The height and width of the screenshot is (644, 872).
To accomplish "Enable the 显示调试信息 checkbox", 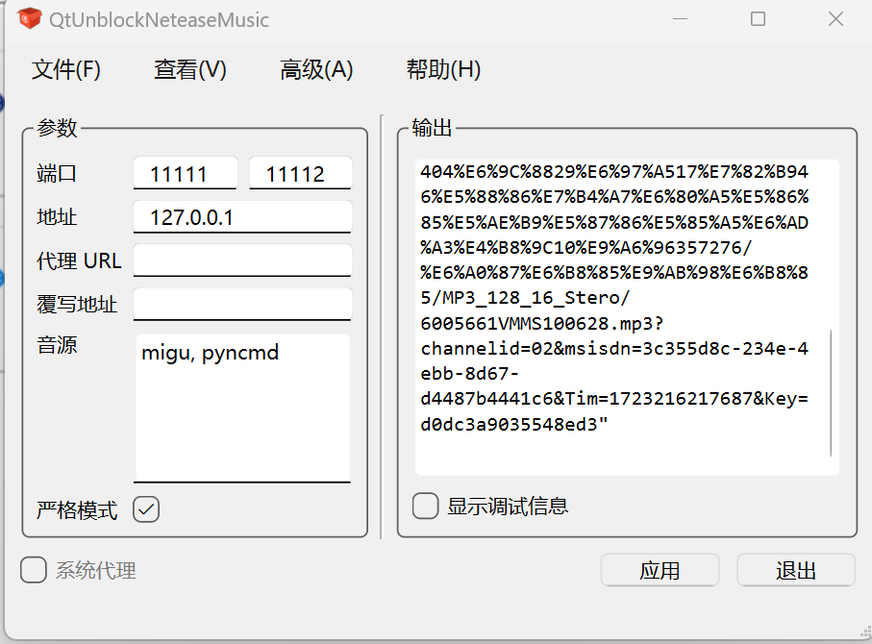I will [x=425, y=506].
